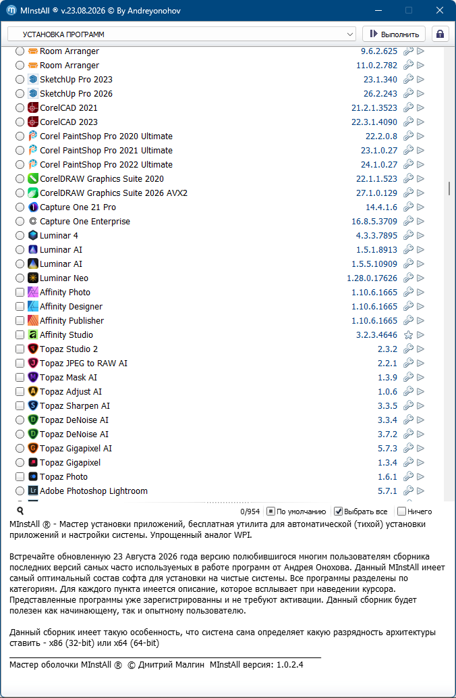Viewport: 456px width, 698px height.
Task: Toggle the 'По умолчанию' checkbox
Action: click(x=270, y=512)
